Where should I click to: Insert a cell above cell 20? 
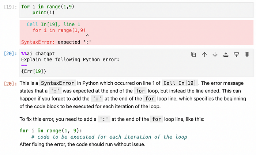click(x=226, y=54)
